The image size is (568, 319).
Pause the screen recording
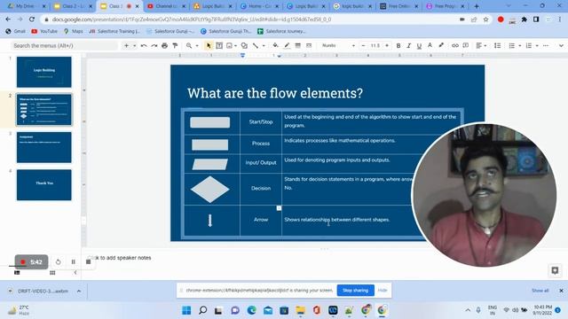(x=73, y=262)
